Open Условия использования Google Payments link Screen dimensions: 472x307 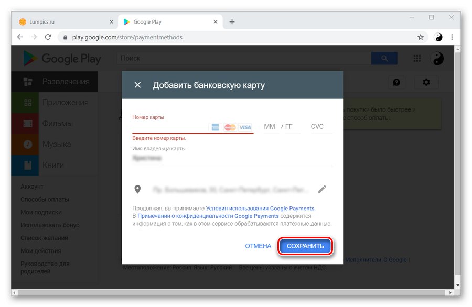coord(260,209)
